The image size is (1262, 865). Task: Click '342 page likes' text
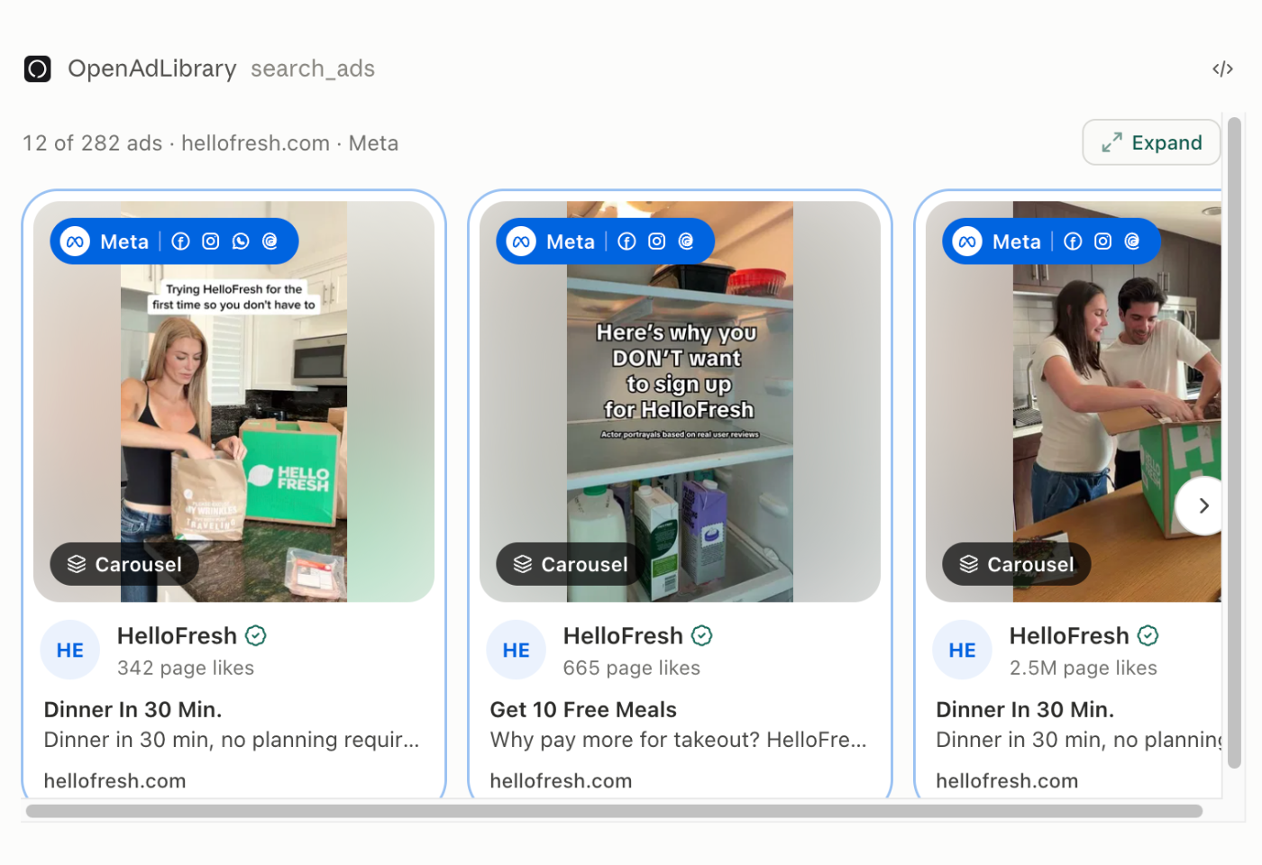pos(186,668)
